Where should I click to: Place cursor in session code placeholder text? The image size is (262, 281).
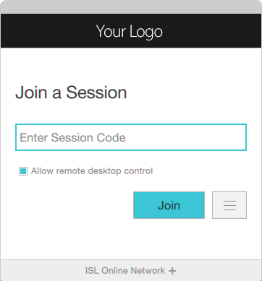[72, 137]
